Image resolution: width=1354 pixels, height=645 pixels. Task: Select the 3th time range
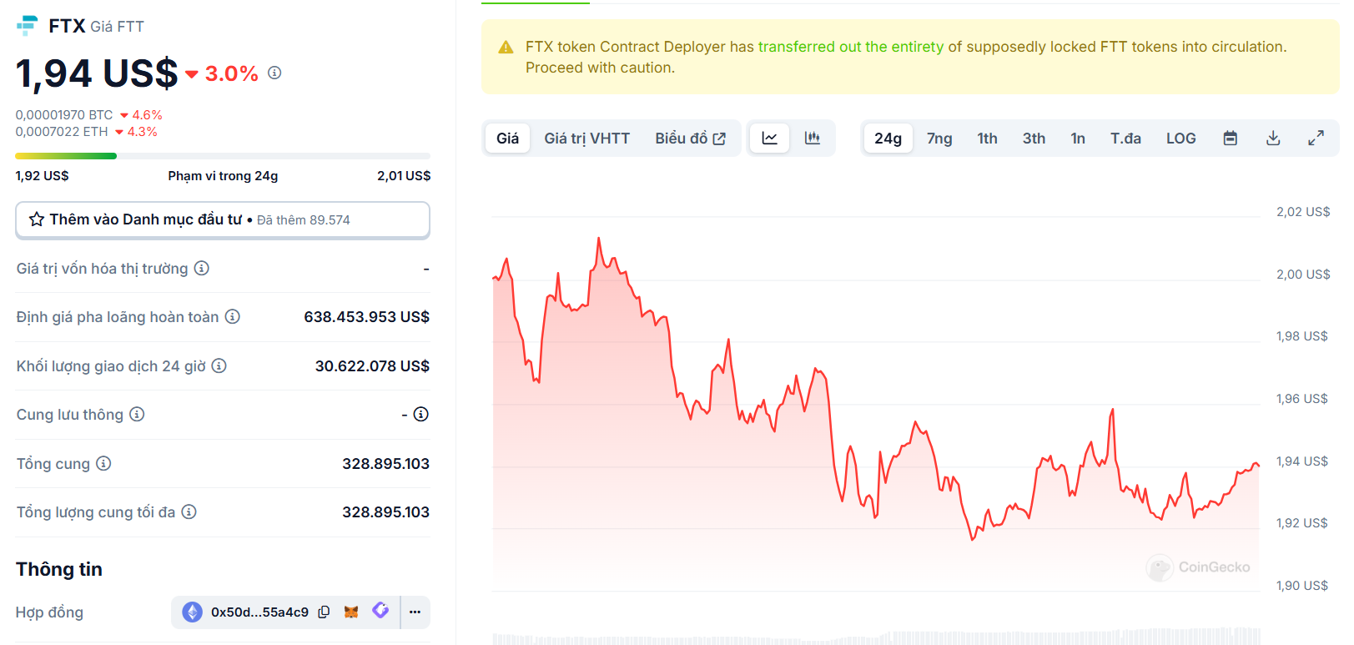click(1034, 139)
